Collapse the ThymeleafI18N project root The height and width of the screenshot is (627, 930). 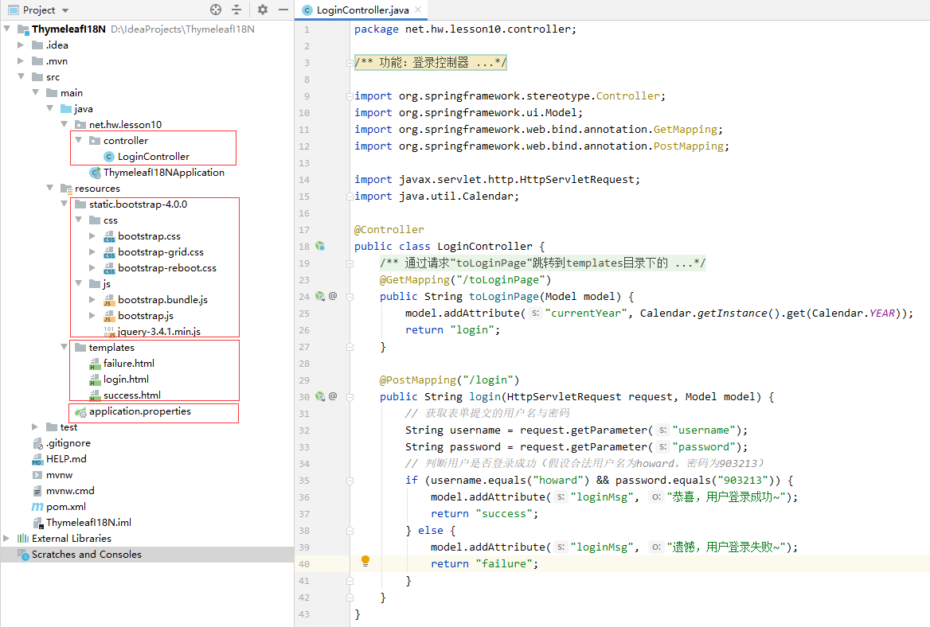tap(7, 29)
